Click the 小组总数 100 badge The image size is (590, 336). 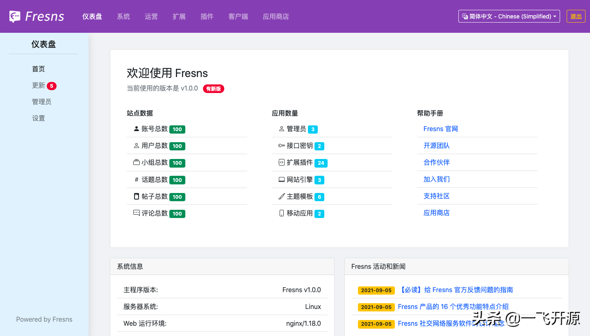click(177, 163)
